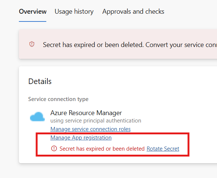The width and height of the screenshot is (217, 178).
Task: Open Manage service connection roles link
Action: 90,129
